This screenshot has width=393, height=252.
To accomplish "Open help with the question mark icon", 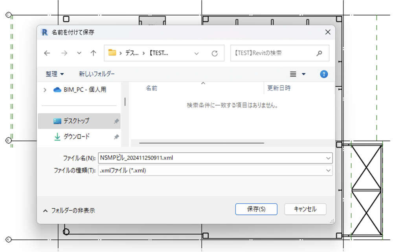I will 324,74.
